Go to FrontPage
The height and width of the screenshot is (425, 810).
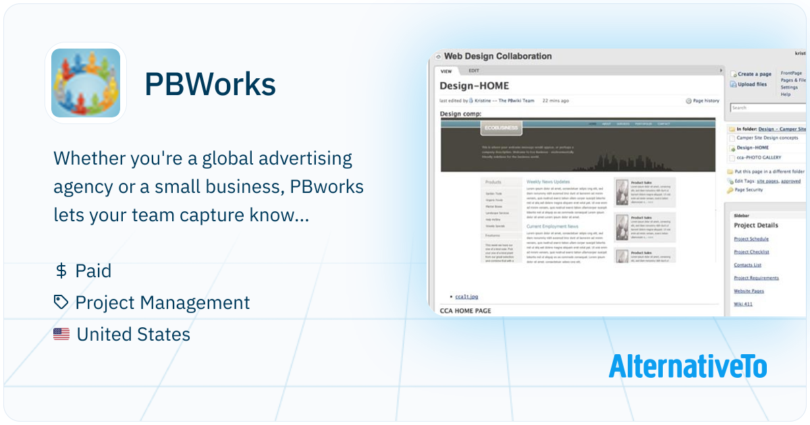click(791, 73)
